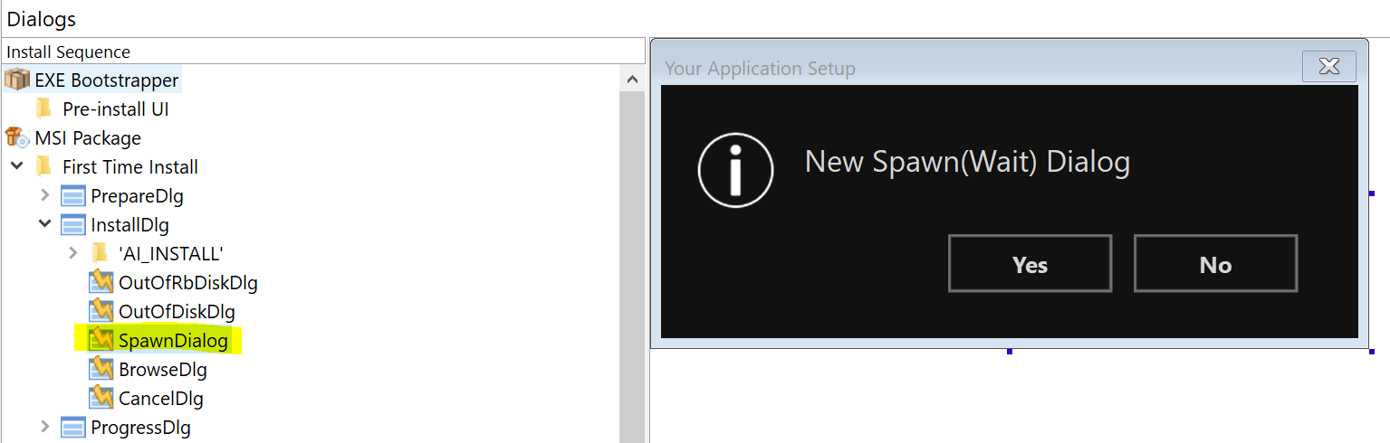Click the InstallDlg dialog icon

(x=72, y=225)
